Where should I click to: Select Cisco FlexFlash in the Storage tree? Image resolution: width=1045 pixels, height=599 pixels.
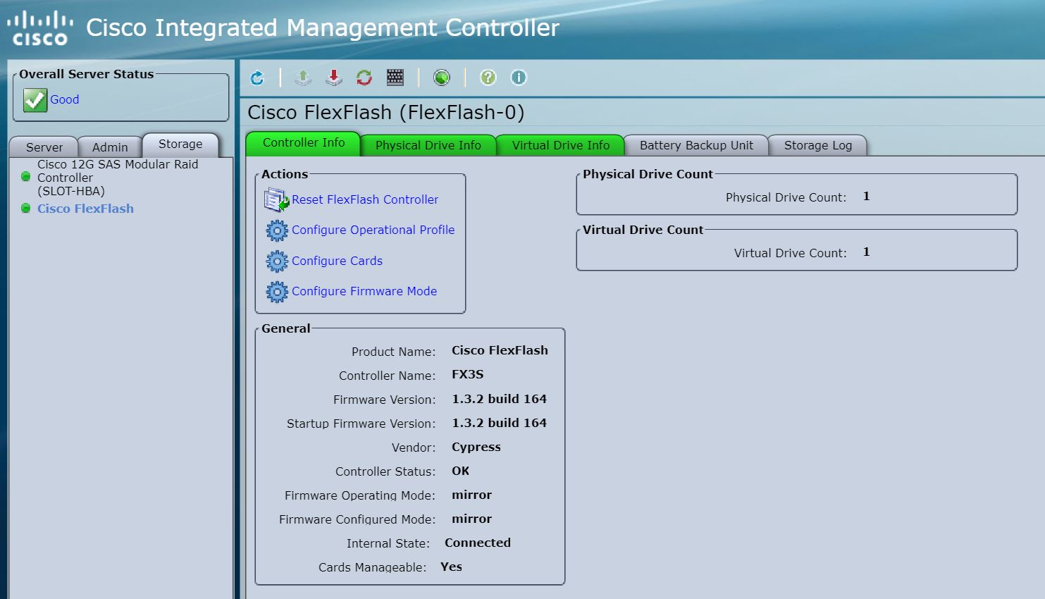click(85, 209)
